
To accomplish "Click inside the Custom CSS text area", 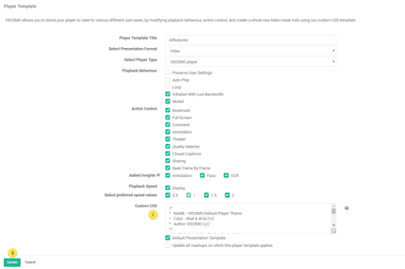I will (247, 218).
